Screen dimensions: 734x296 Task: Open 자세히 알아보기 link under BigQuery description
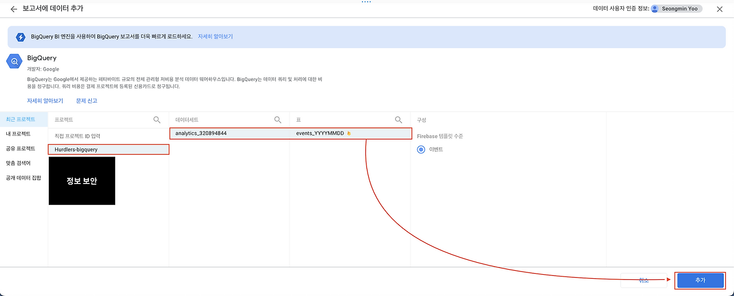point(45,100)
